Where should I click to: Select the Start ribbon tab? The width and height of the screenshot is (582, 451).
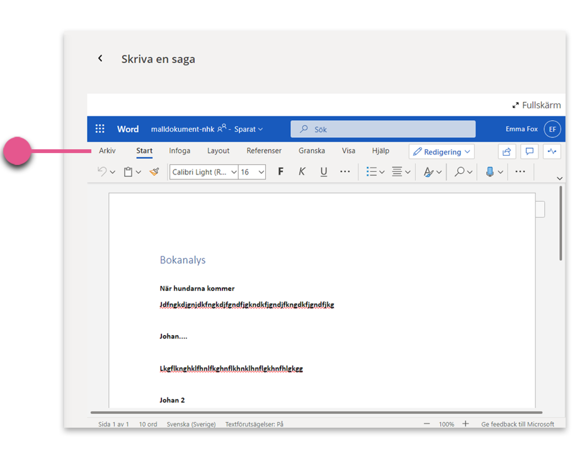coord(144,151)
